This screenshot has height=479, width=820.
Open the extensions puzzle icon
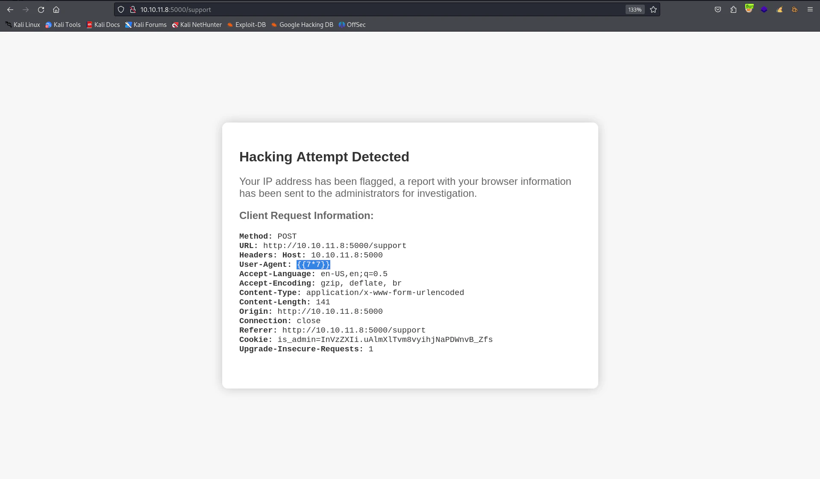pyautogui.click(x=733, y=9)
